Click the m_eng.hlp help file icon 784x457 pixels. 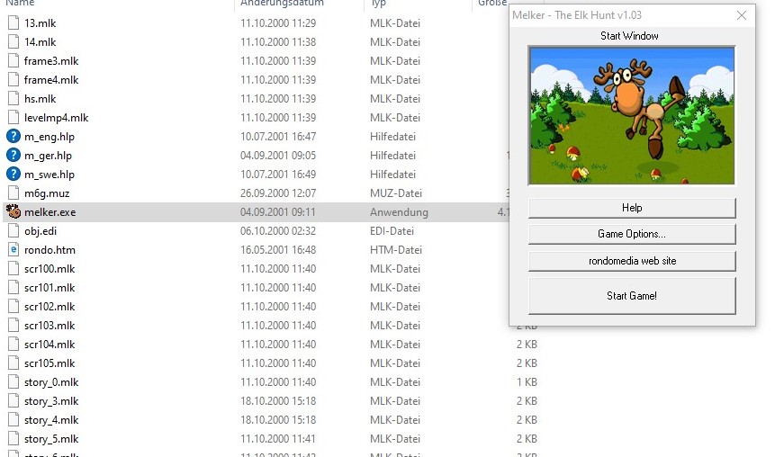pos(14,137)
